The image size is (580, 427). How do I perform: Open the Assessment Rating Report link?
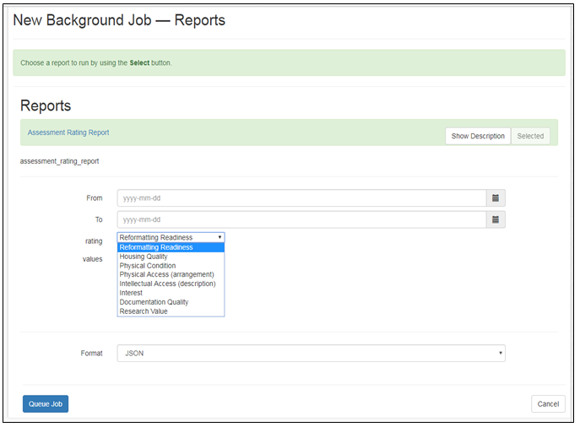[68, 132]
